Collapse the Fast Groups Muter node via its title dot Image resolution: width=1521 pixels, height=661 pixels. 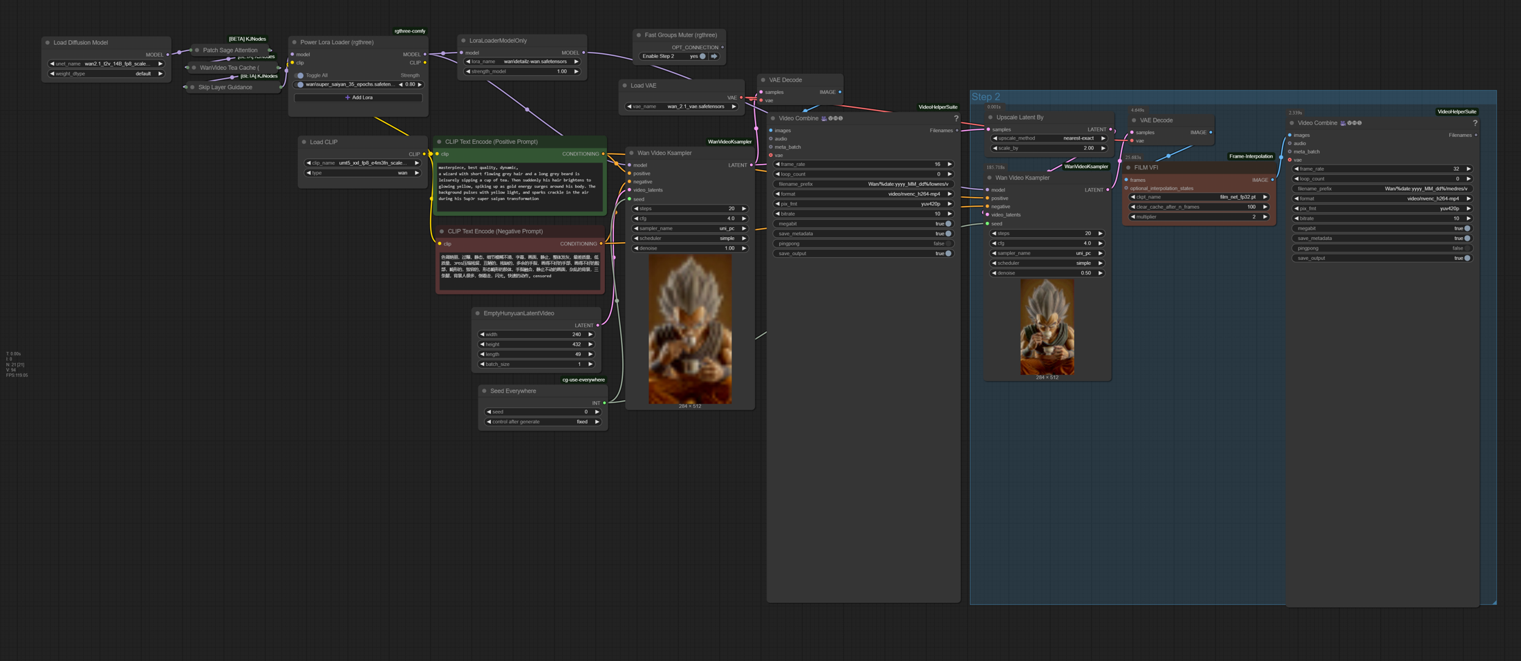click(x=639, y=35)
